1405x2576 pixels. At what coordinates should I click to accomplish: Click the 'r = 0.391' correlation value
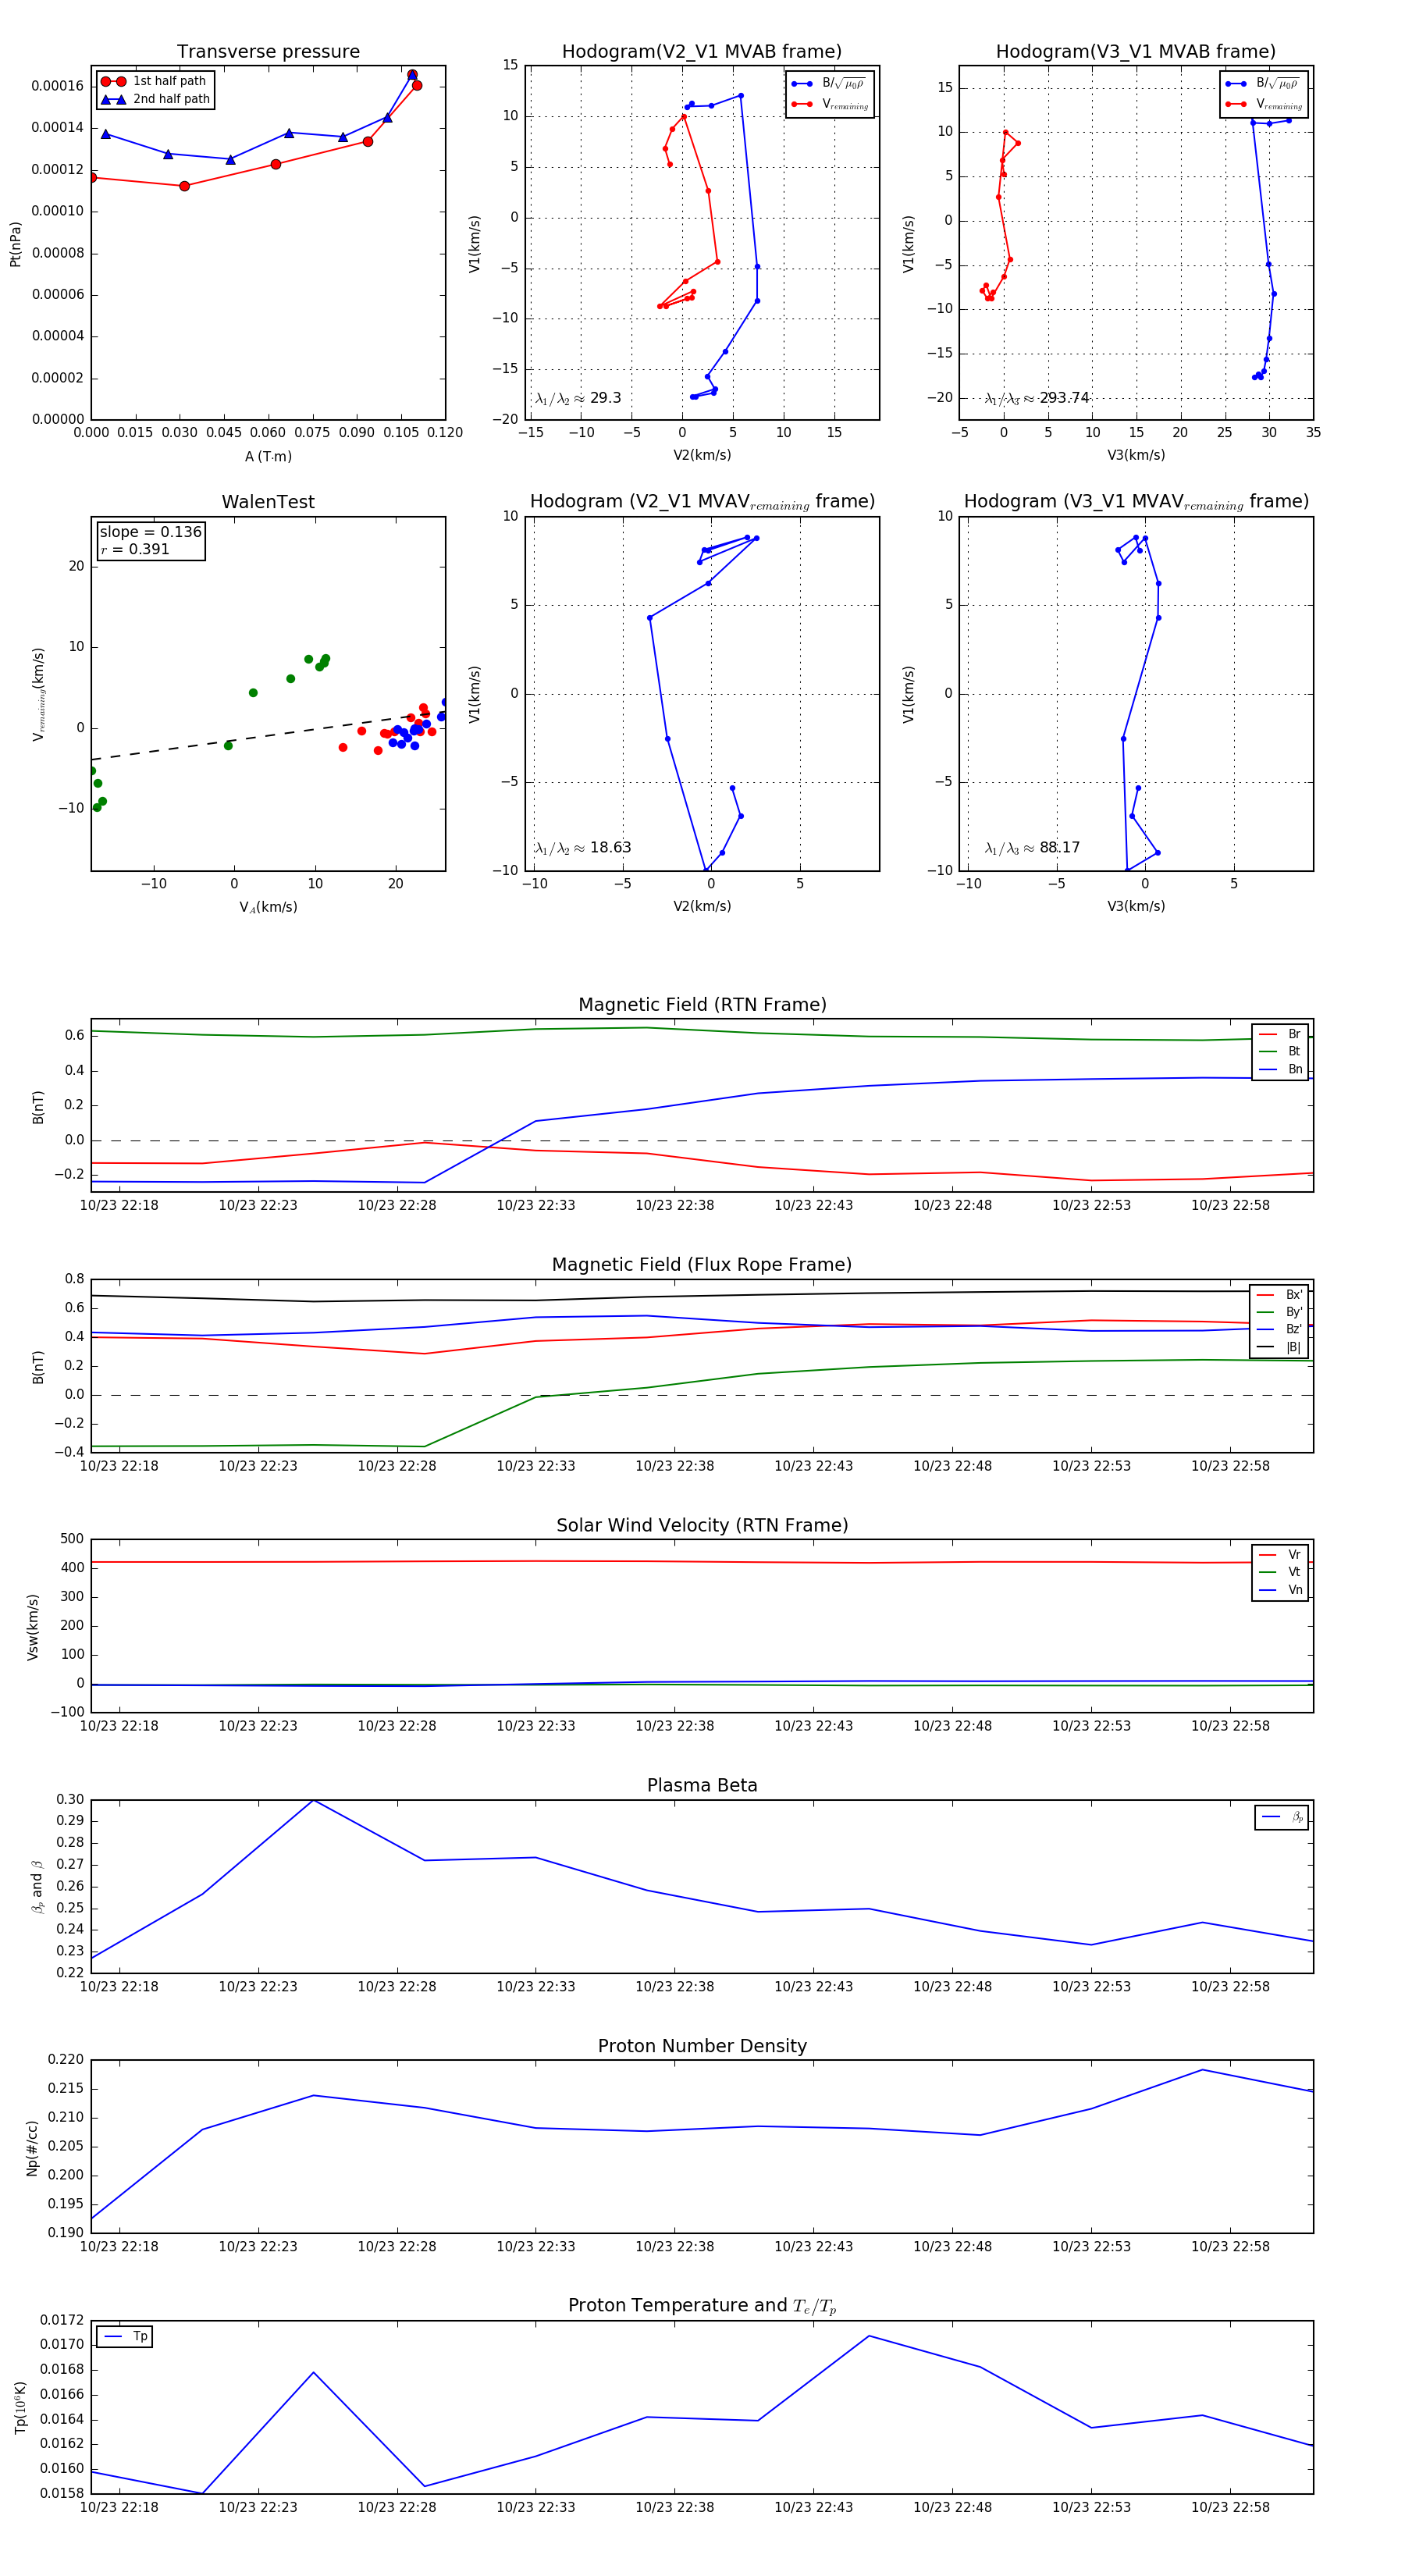(135, 549)
